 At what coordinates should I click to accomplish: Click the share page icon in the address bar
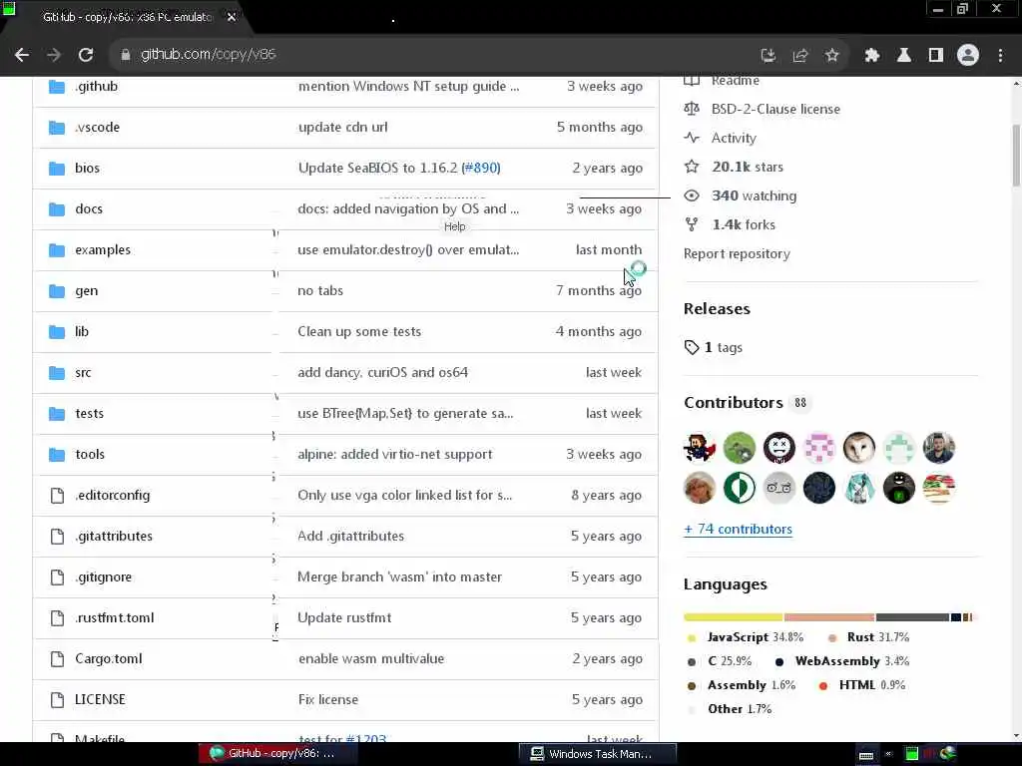[x=800, y=56]
